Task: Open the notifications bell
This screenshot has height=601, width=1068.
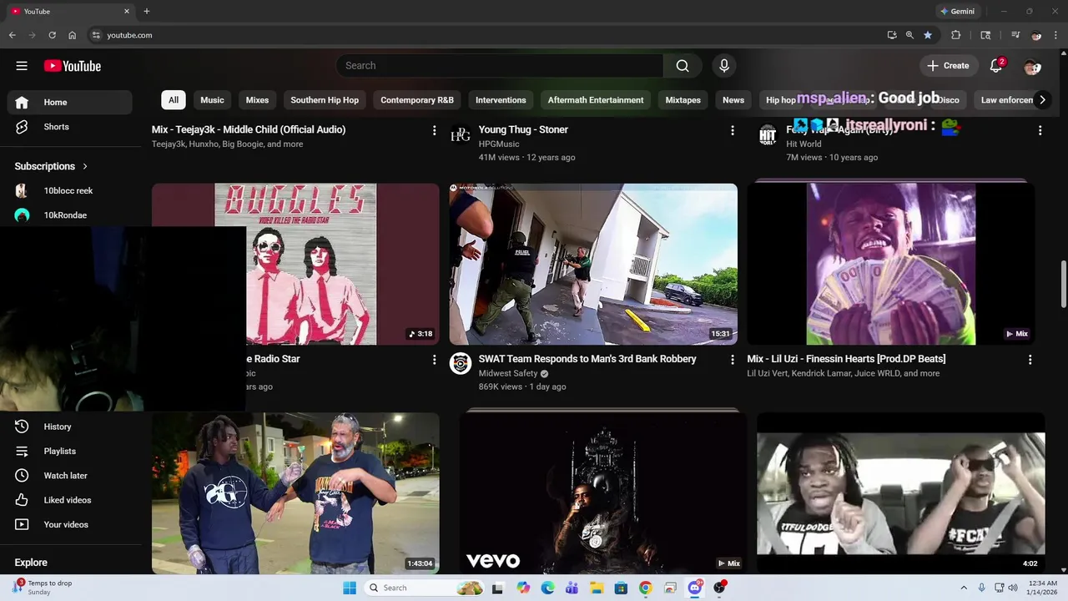Action: click(x=996, y=66)
